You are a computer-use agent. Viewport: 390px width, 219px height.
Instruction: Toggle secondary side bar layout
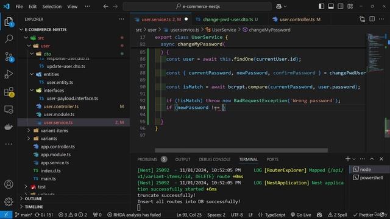(340, 7)
